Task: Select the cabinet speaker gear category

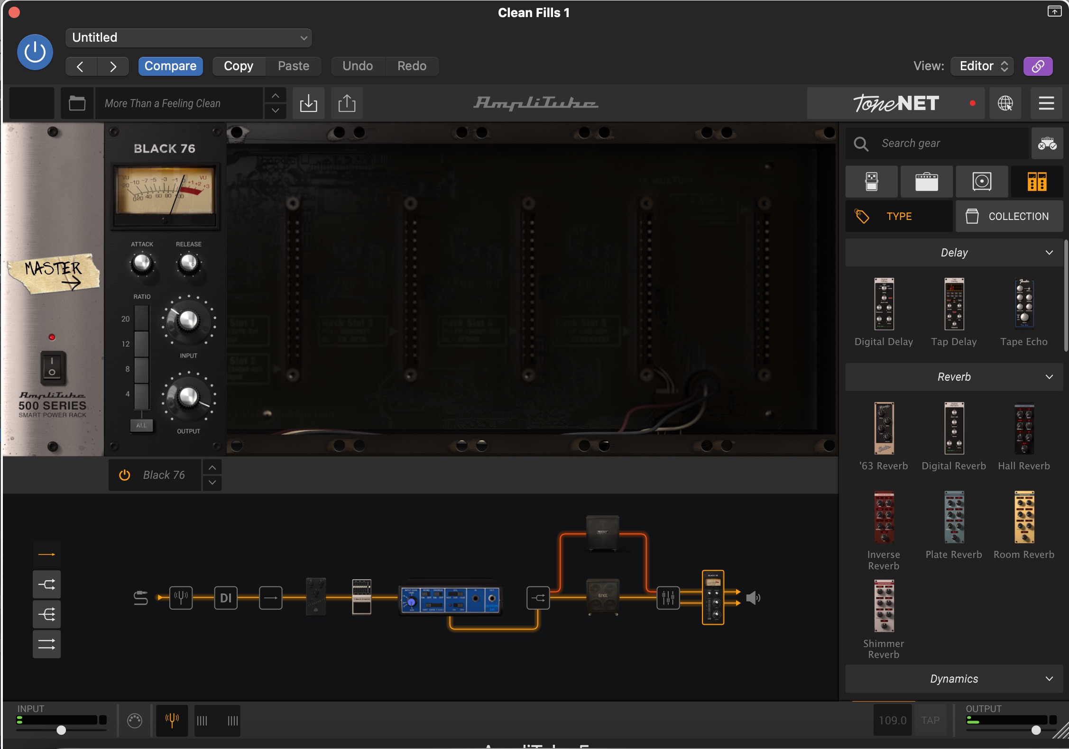Action: coord(982,182)
